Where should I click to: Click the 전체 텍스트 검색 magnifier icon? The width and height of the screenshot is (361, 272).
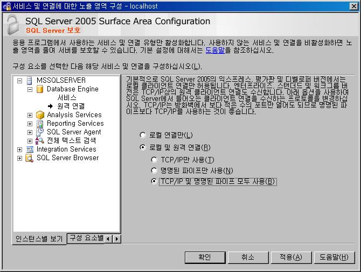pyautogui.click(x=39, y=140)
